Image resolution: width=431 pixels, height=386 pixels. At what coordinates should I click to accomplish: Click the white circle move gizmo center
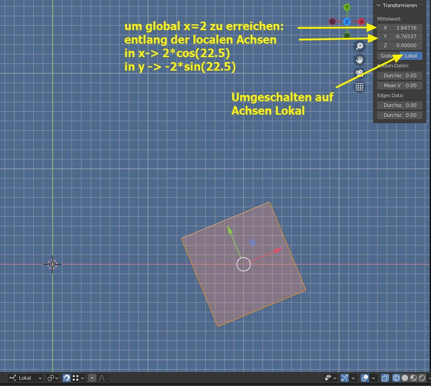(244, 265)
